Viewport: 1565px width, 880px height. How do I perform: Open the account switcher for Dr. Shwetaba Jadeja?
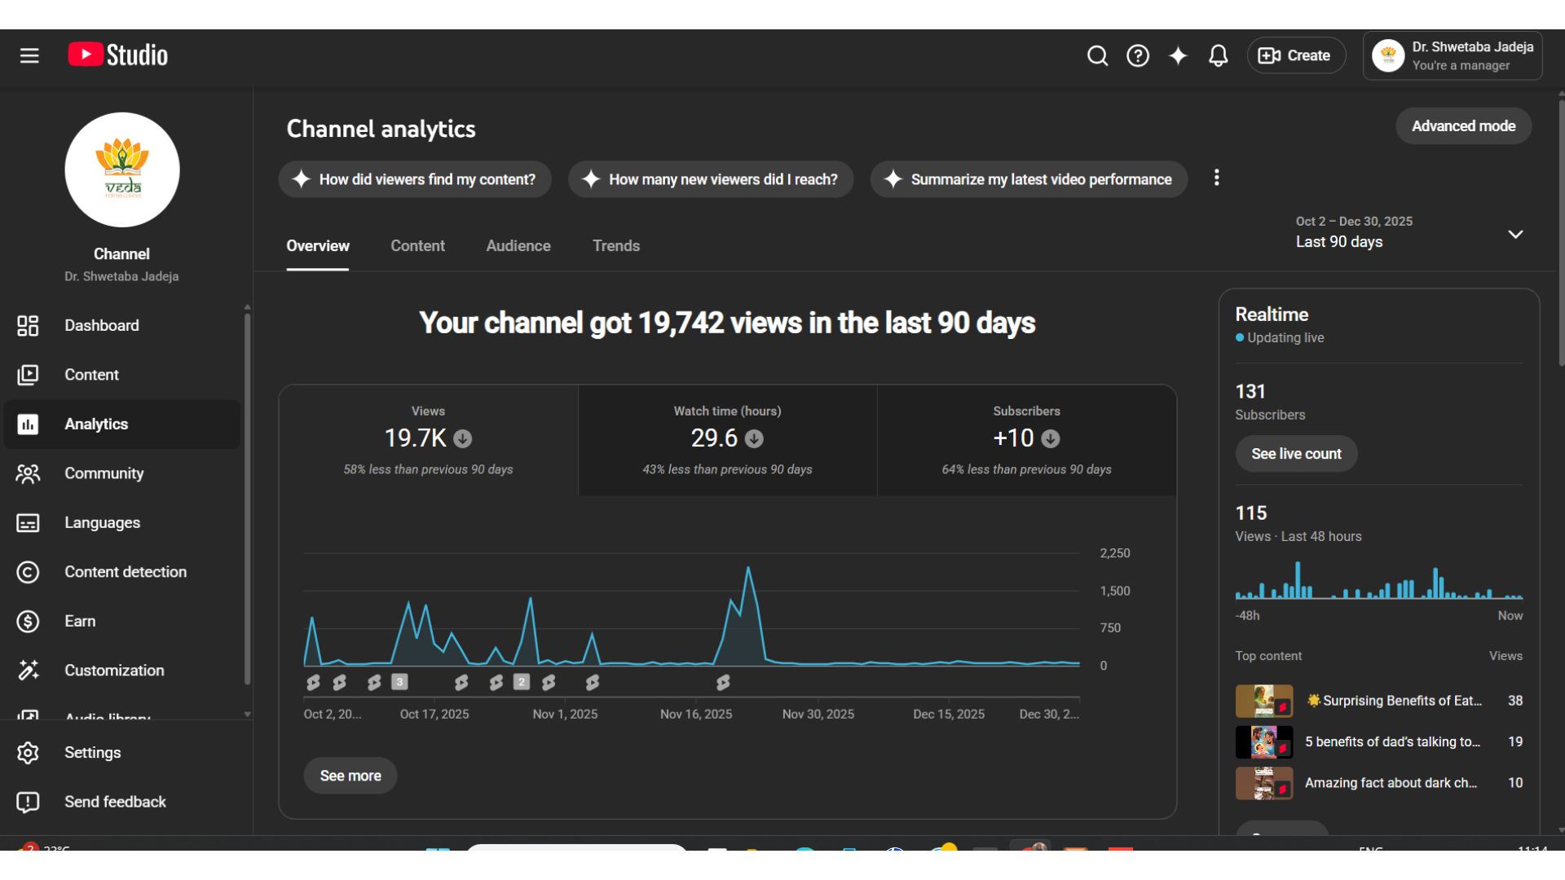[1452, 56]
